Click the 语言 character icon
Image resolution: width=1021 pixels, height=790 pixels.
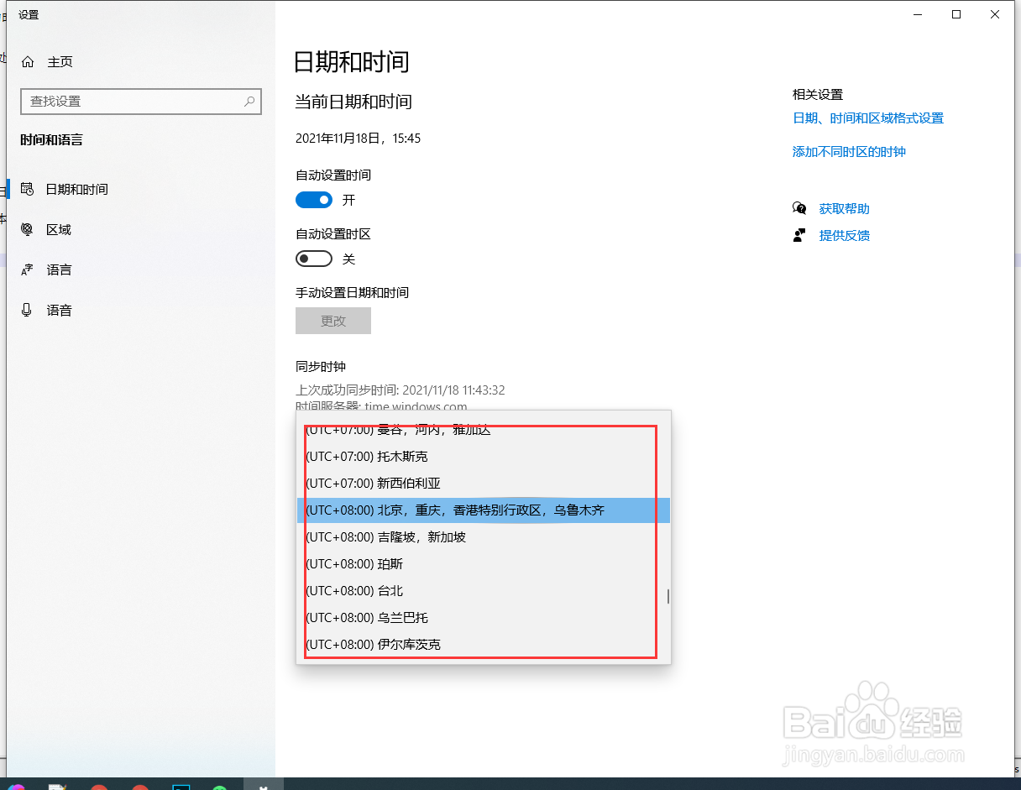point(28,270)
